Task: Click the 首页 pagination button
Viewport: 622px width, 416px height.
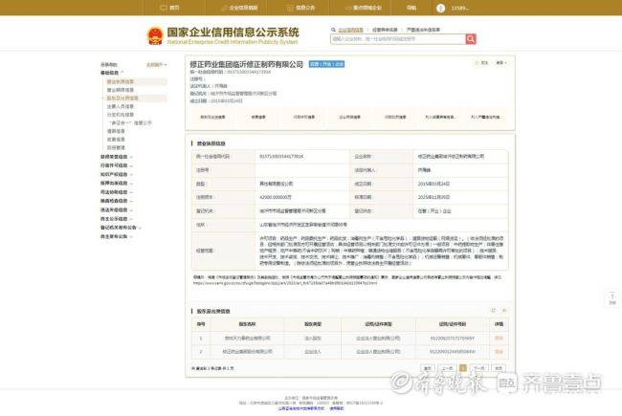Action: 428,368
